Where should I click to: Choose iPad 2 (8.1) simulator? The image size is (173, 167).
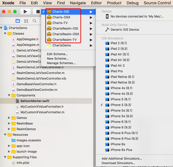[134, 43]
